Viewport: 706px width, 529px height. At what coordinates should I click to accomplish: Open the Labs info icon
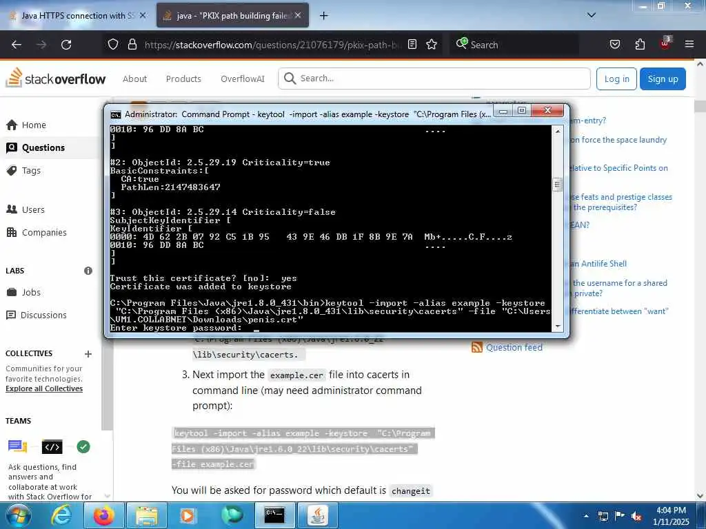coord(88,270)
